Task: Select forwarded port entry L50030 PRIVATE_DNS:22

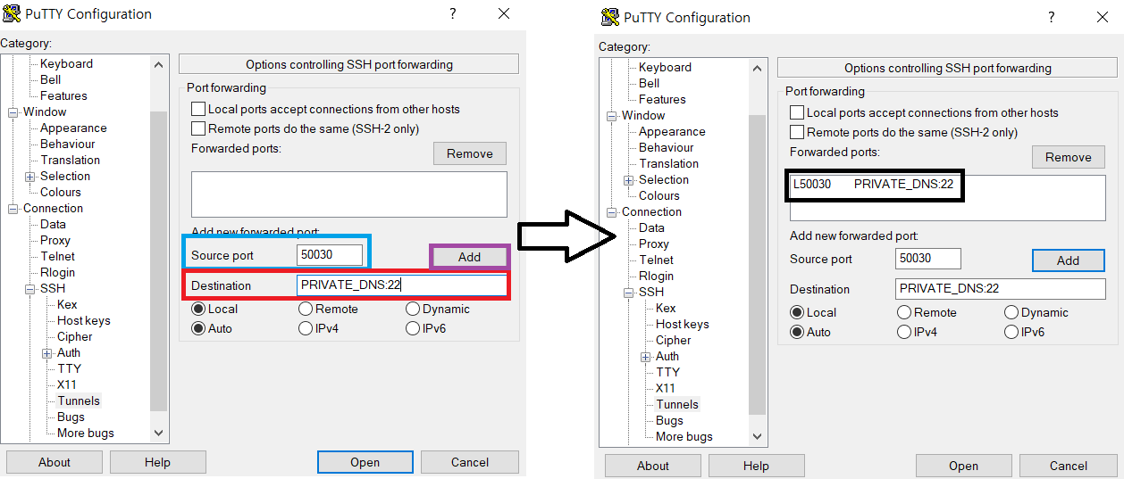Action: [874, 185]
